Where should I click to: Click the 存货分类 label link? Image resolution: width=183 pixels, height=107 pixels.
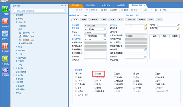pos(75,28)
